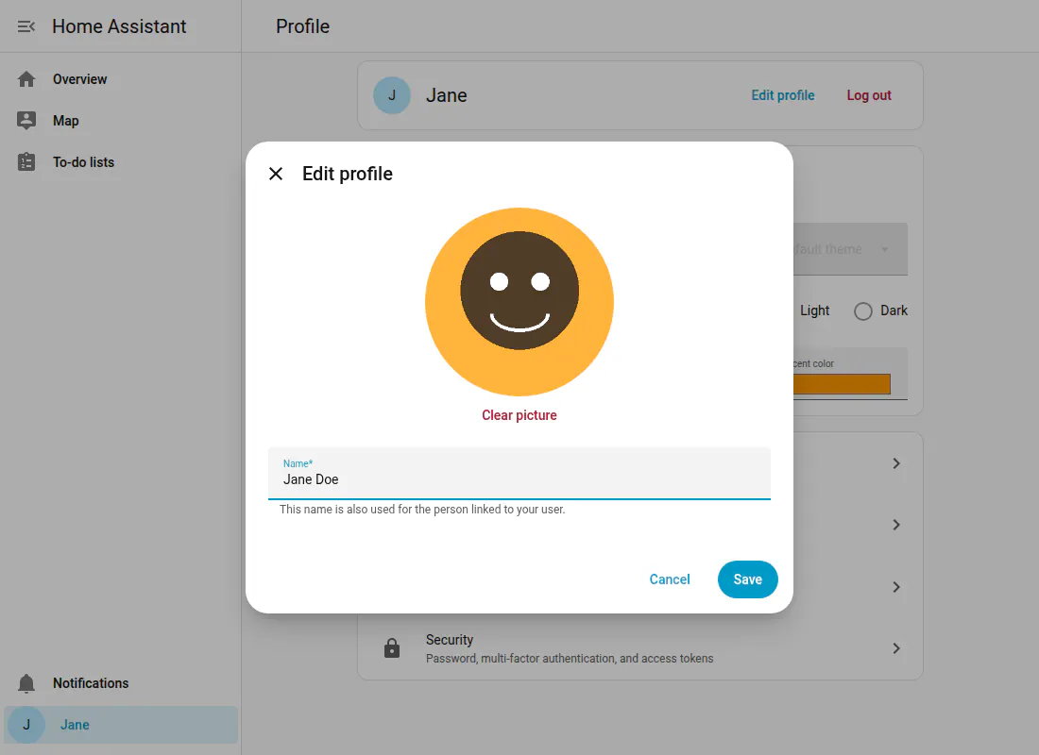Click the smiley profile picture

[519, 302]
